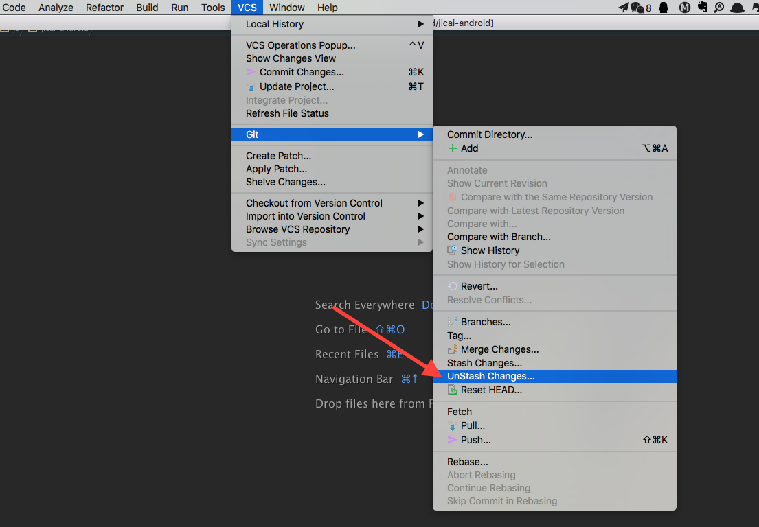Click the Recent Files hint text
Screen dimensions: 759x527
(347, 354)
